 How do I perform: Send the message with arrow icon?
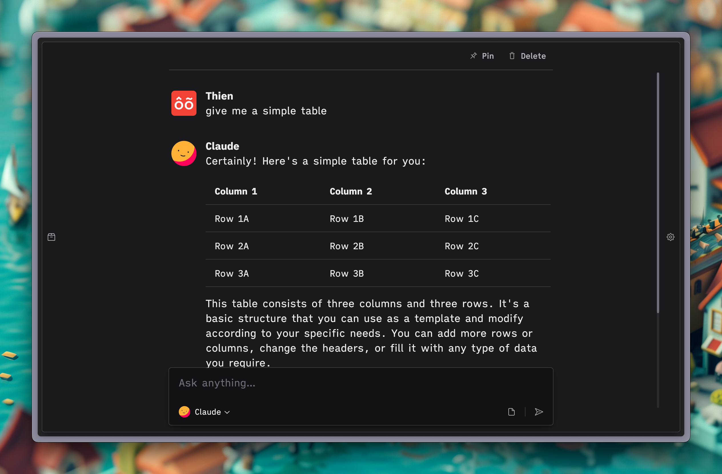(539, 412)
